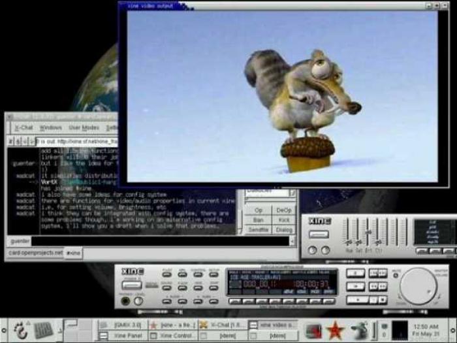457x343 pixels.
Task: Click the red star launcher in GNOME panel
Action: coord(335,331)
